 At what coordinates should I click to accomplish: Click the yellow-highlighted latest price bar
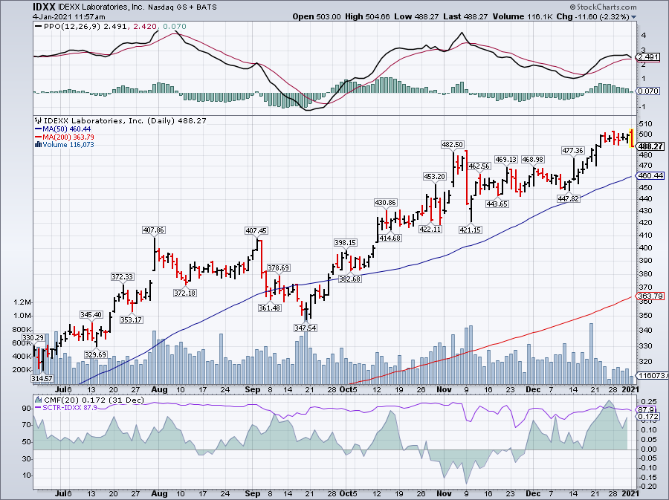click(632, 138)
